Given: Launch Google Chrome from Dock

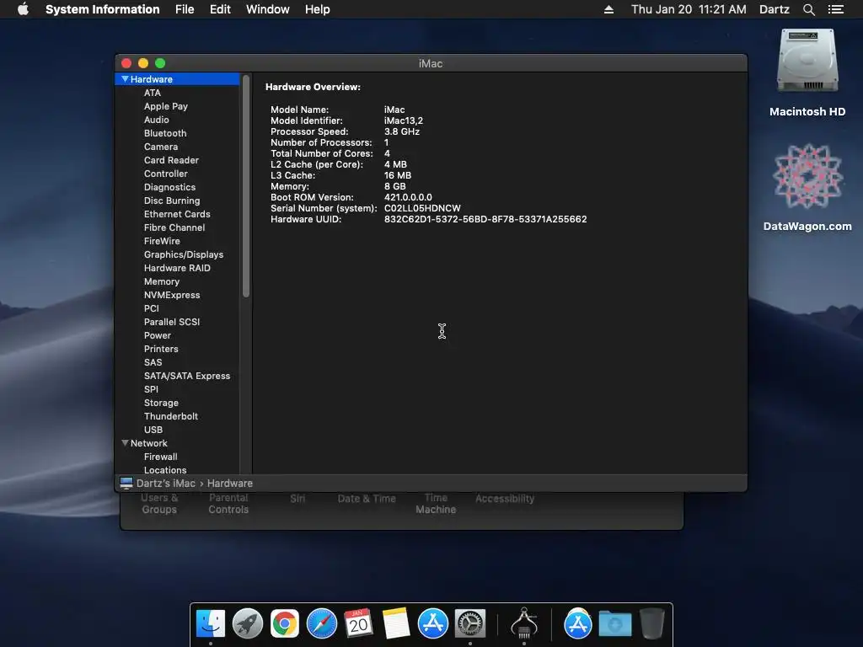Looking at the screenshot, I should pyautogui.click(x=285, y=623).
